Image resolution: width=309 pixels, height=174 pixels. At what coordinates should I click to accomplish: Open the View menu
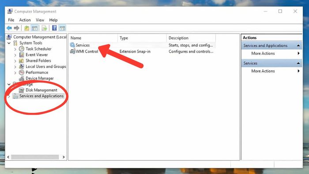(40, 20)
